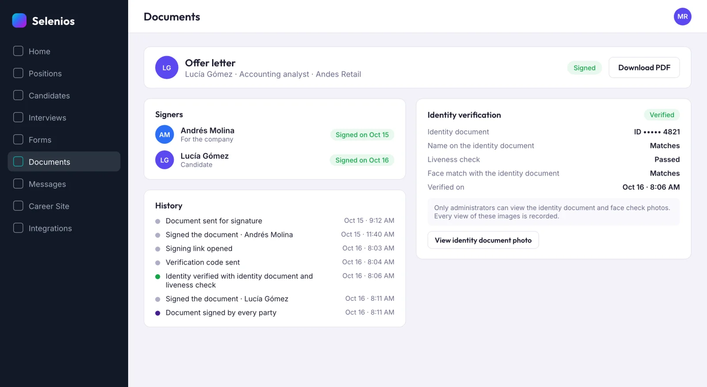
Task: Click the 'Oct 16 · 8:06 AM' verified time
Action: click(x=651, y=187)
